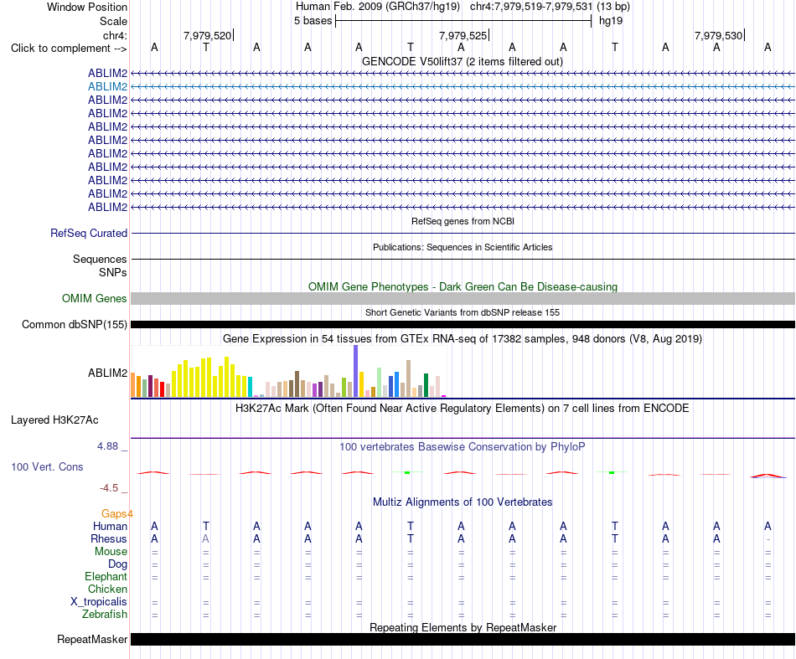Image resolution: width=796 pixels, height=659 pixels.
Task: Click the Scale track label
Action: click(x=113, y=21)
